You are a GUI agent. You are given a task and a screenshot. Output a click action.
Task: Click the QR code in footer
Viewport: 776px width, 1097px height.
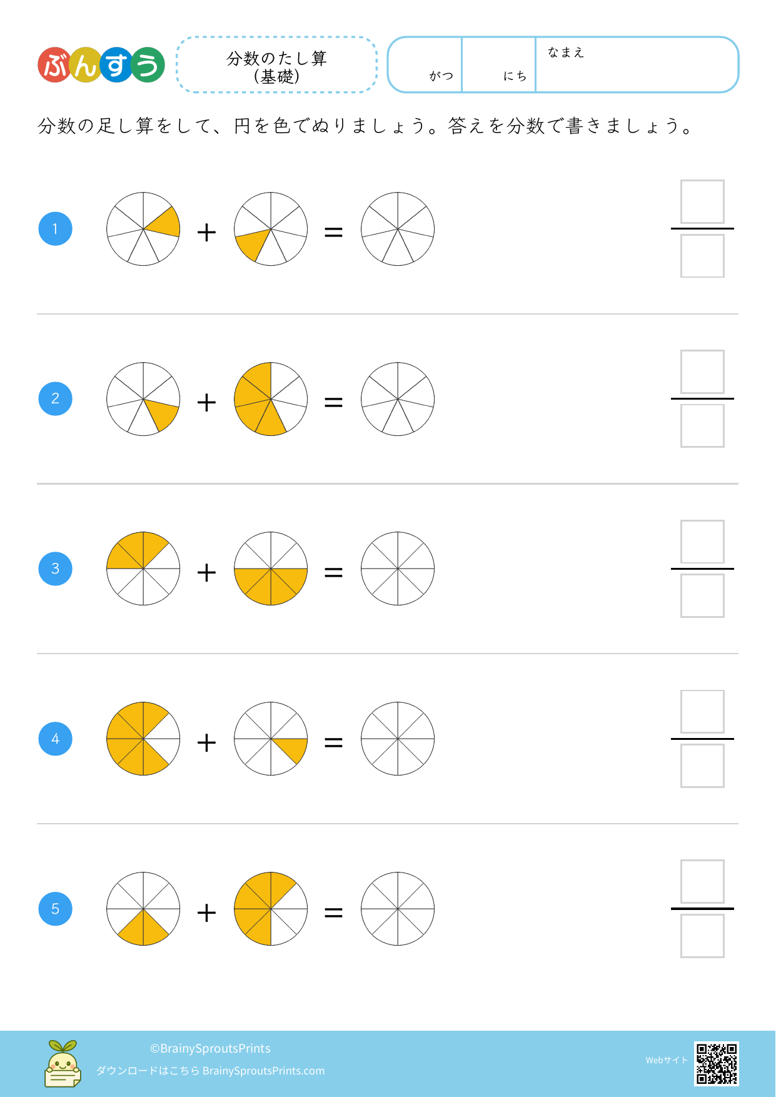(x=717, y=1063)
